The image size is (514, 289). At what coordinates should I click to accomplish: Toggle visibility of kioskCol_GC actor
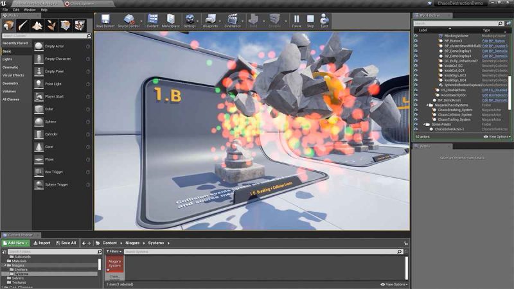[x=416, y=66]
